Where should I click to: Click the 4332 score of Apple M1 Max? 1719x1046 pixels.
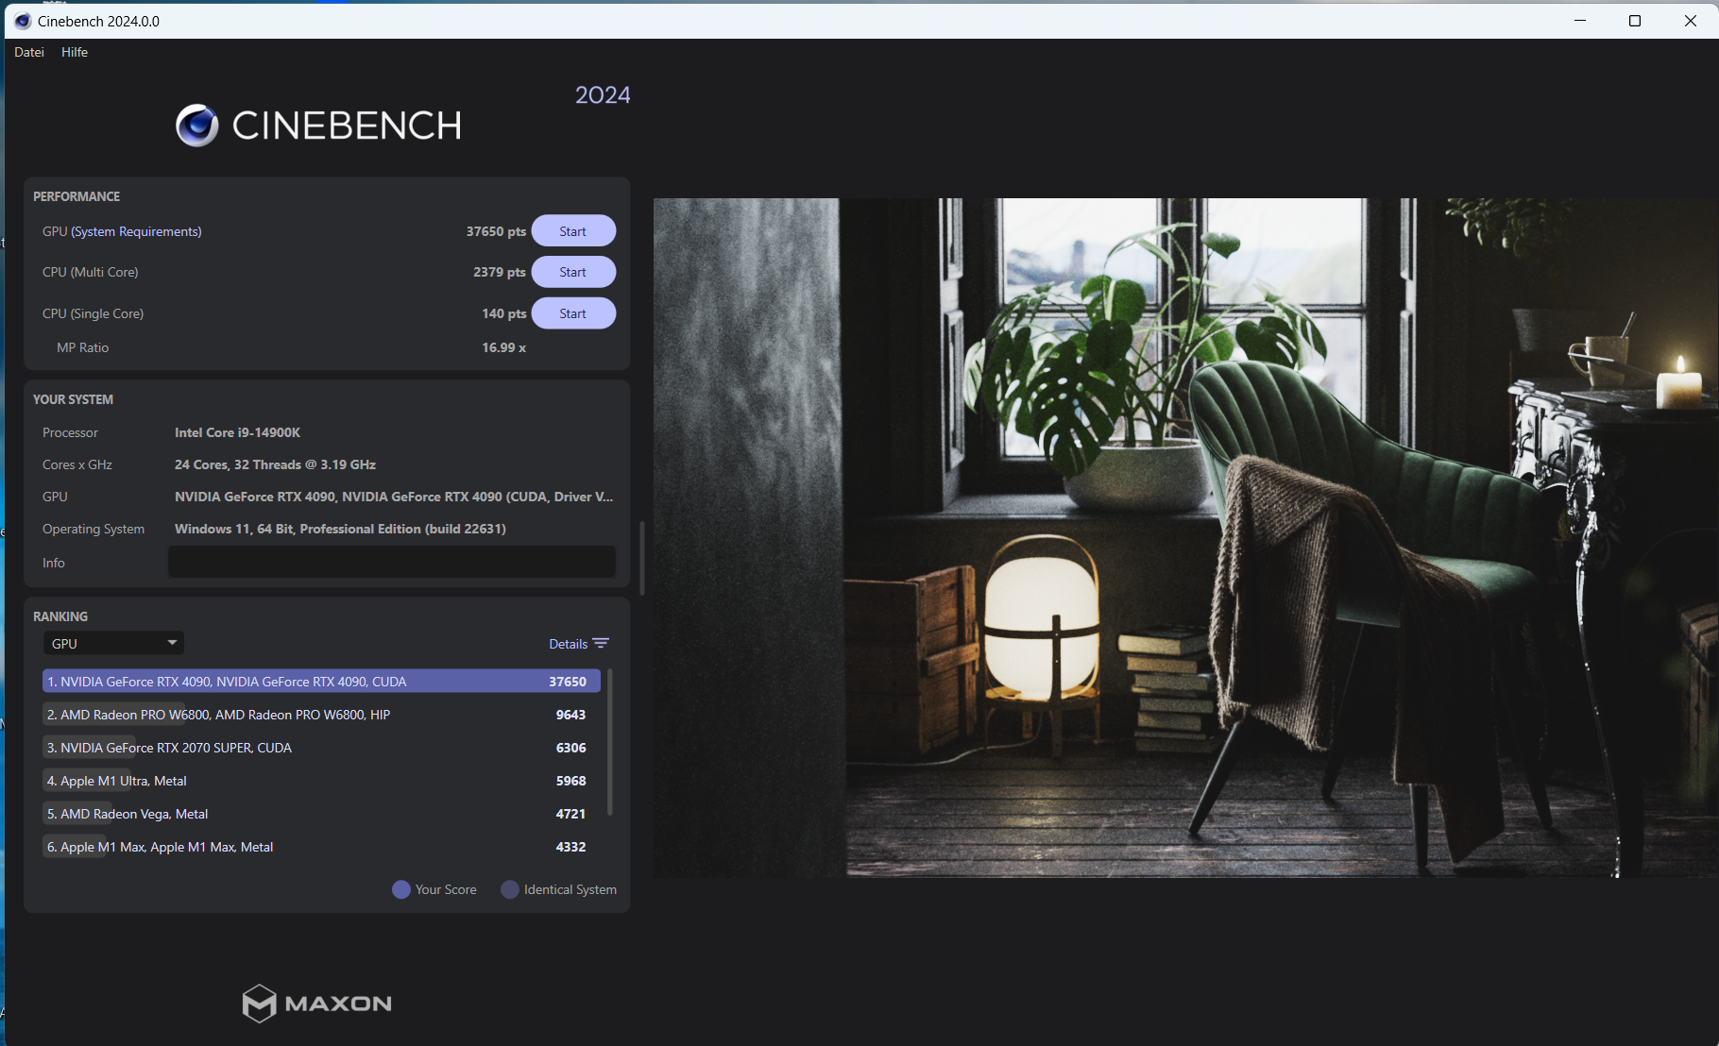pyautogui.click(x=570, y=847)
